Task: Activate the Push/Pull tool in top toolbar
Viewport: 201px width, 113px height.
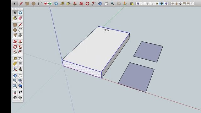Action: tap(75, 3)
